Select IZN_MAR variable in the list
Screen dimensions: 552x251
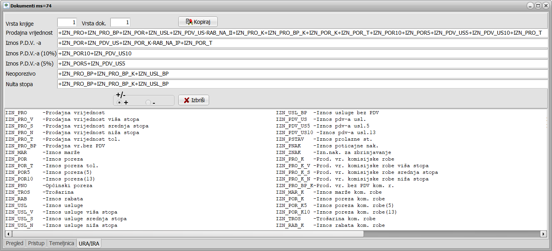click(x=16, y=152)
